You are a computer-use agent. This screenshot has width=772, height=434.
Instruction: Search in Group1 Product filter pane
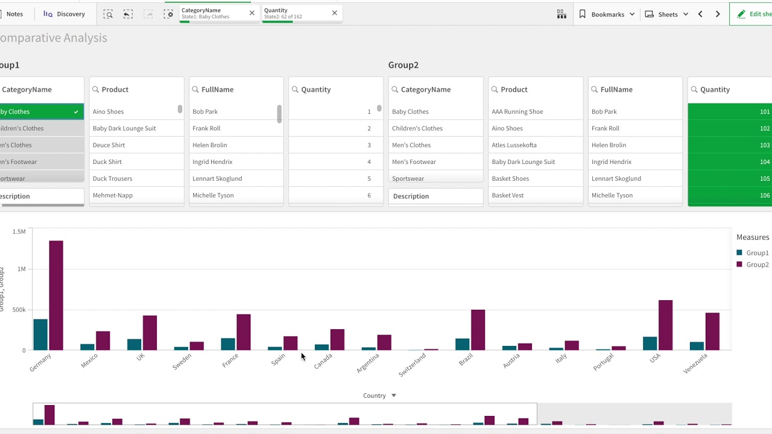(x=96, y=89)
